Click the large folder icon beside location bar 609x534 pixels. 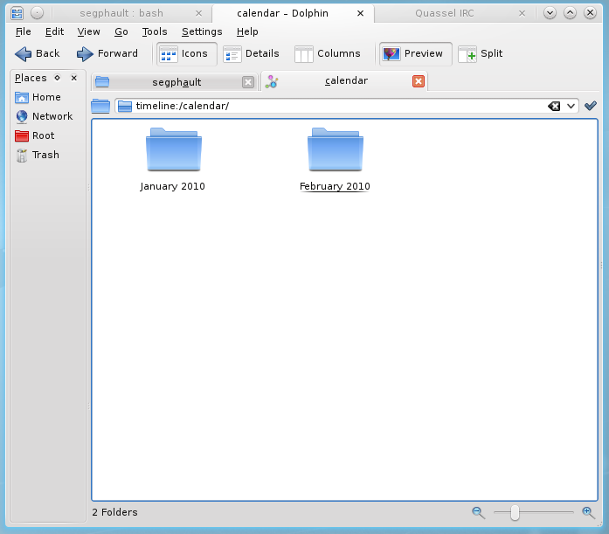[x=100, y=106]
